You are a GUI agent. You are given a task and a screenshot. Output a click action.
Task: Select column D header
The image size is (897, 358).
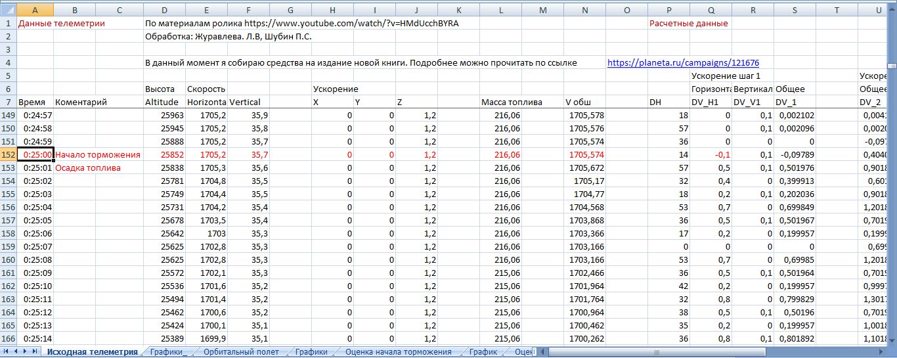tap(164, 10)
